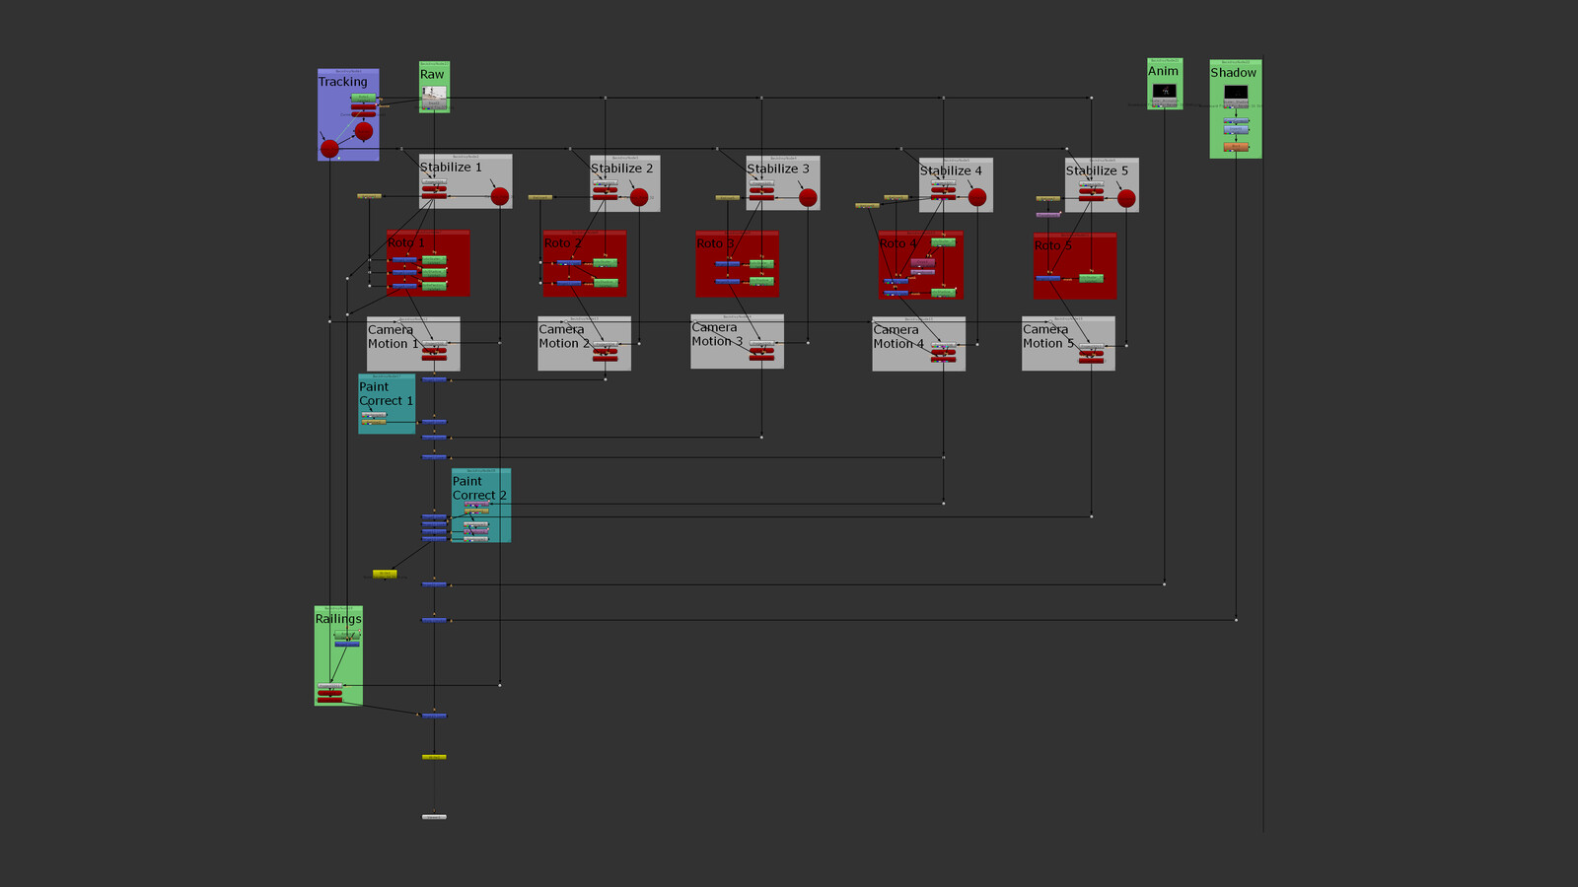Select the Roto 4 backdrop label

(897, 243)
